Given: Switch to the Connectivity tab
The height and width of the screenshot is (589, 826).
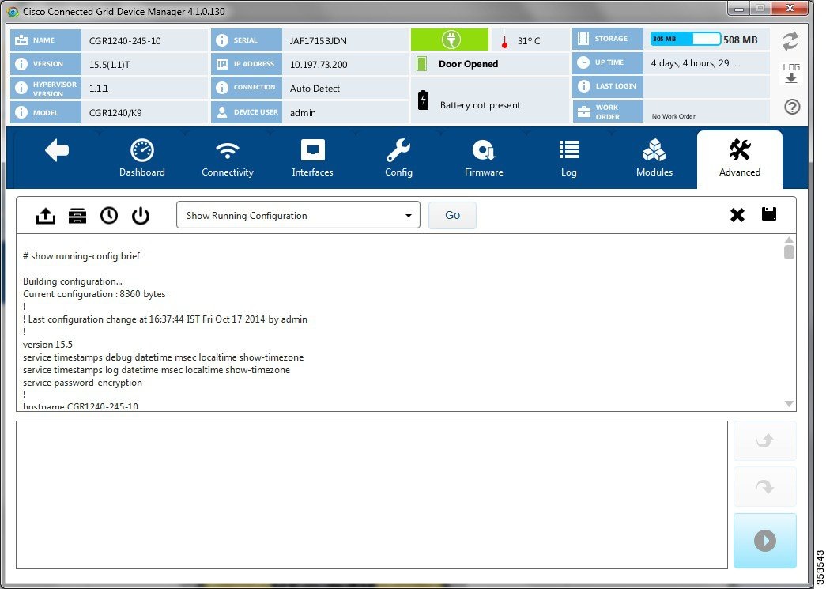Looking at the screenshot, I should pyautogui.click(x=227, y=158).
